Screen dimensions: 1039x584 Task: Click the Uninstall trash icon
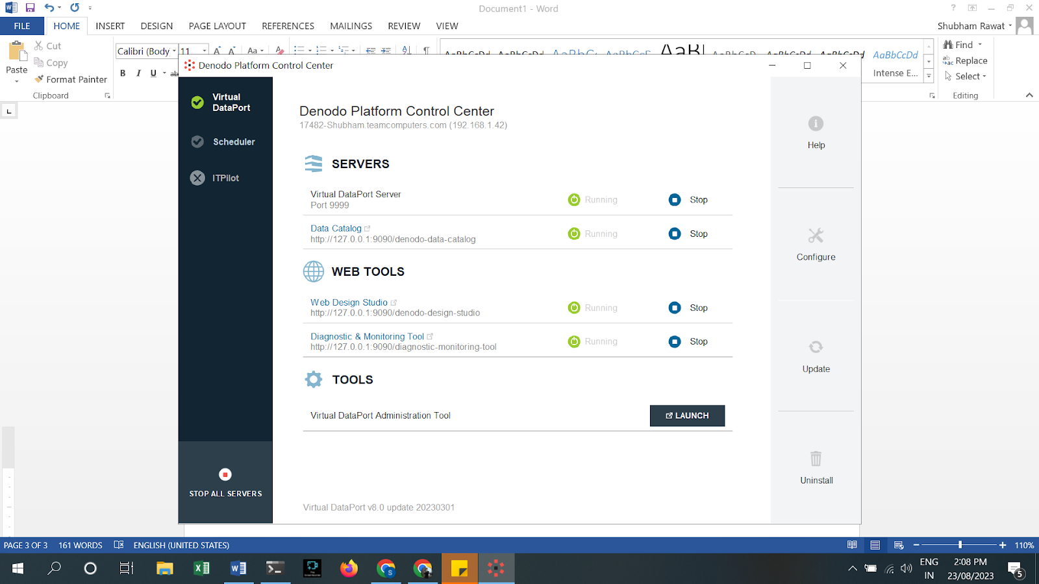(x=816, y=459)
